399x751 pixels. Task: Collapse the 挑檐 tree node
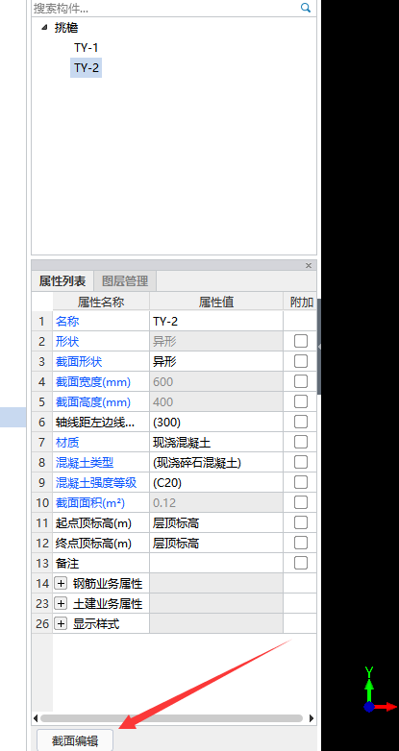point(44,27)
